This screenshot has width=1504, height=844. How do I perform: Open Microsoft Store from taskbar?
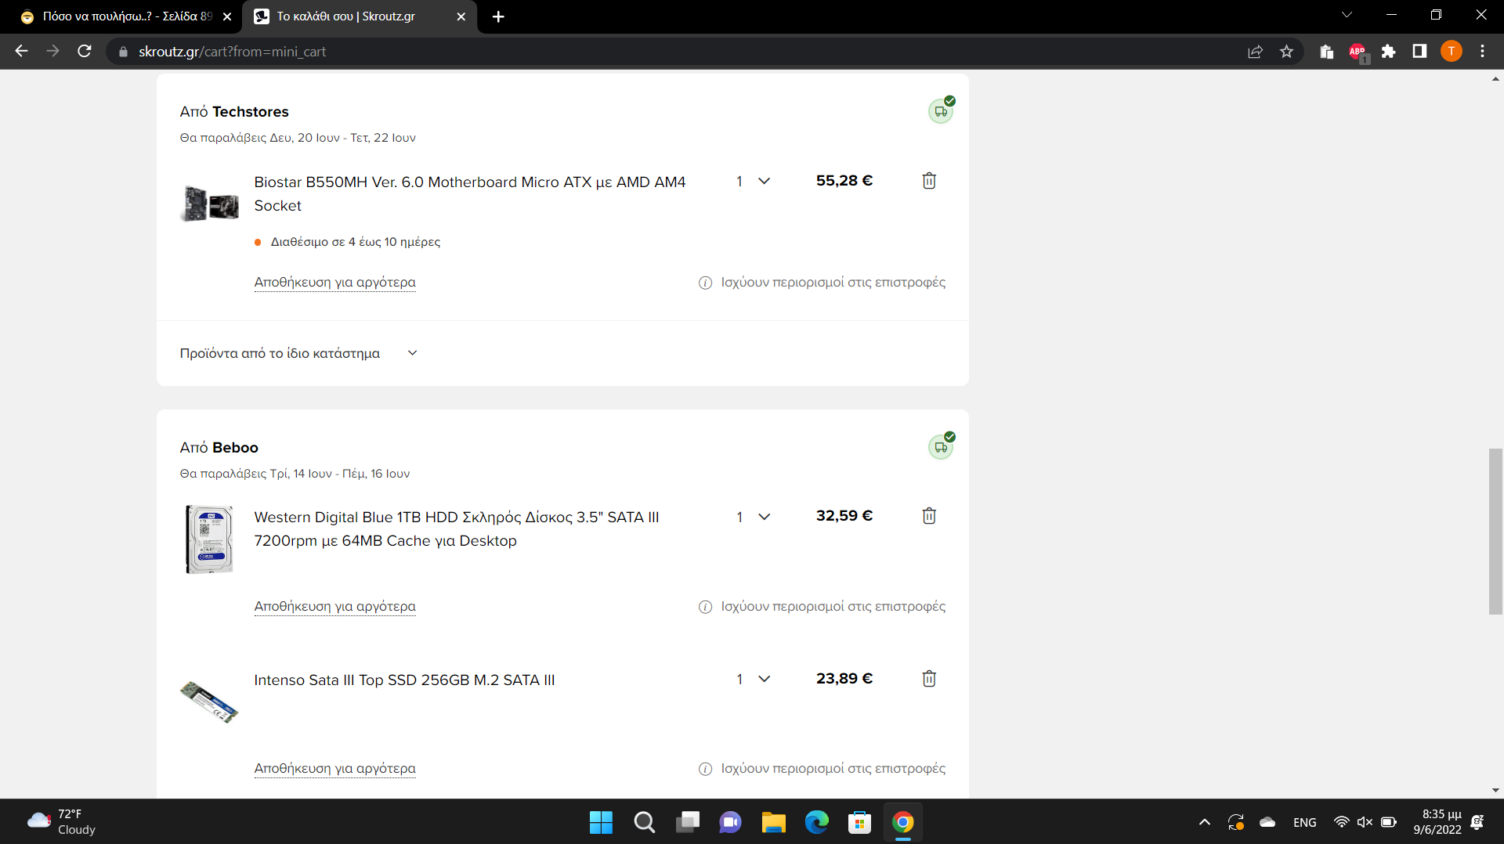pyautogui.click(x=859, y=822)
